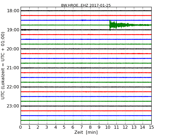Click the x-axis tick label 5
Screen dimensions: 172x138
[64, 127]
